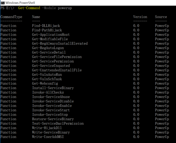Image resolution: width=176 pixels, height=143 pixels.
Task: Click the Source column header
Action: [x=161, y=17]
